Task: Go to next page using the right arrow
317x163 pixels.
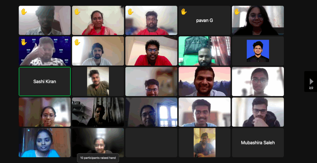Action: [311, 81]
